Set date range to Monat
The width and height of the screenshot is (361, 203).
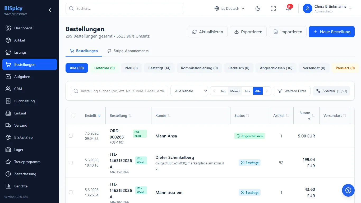235,91
